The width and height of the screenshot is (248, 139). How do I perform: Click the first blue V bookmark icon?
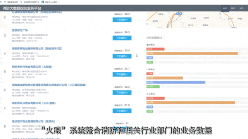tap(5, 2)
